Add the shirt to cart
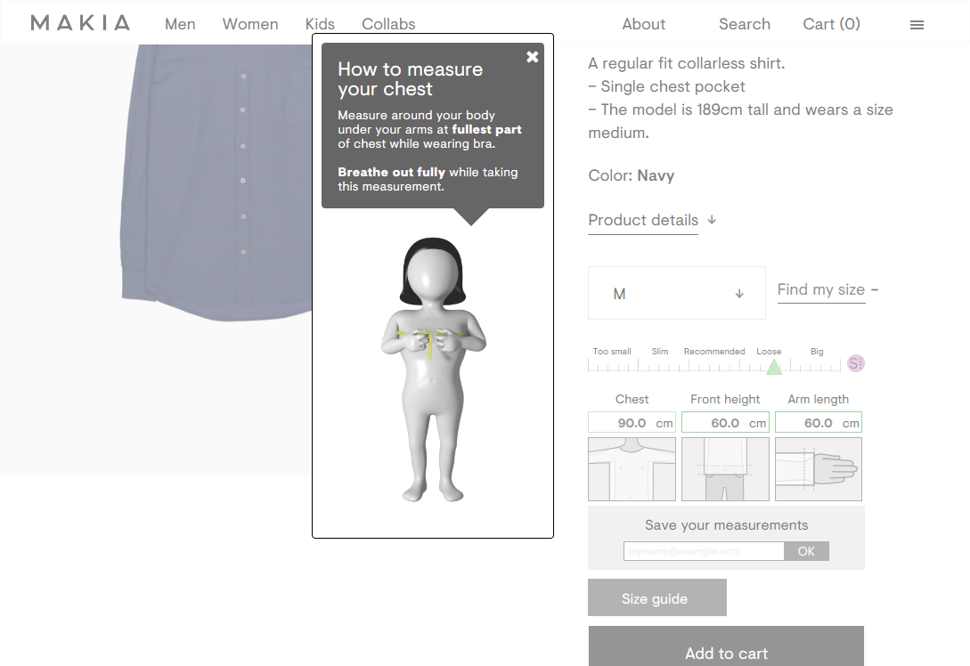Viewport: 970px width, 666px height. pyautogui.click(x=726, y=646)
